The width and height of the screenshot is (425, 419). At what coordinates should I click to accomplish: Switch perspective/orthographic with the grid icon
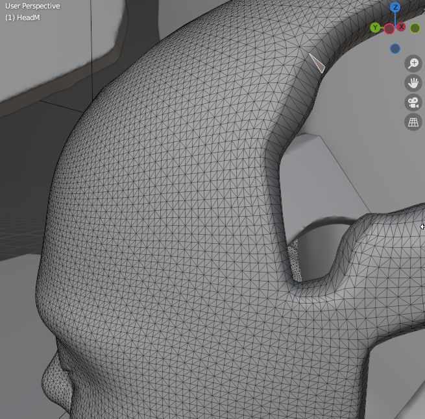[x=413, y=122]
